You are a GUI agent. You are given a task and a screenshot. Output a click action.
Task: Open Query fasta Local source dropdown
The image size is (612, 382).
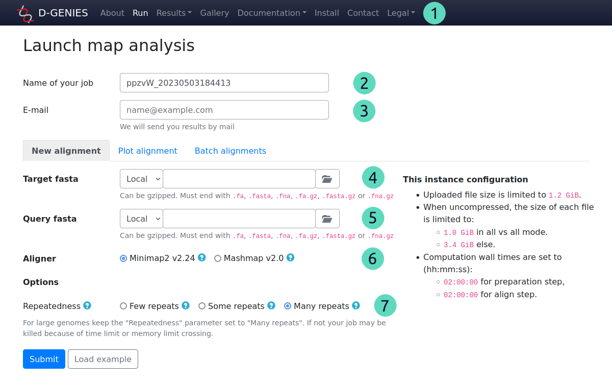141,219
